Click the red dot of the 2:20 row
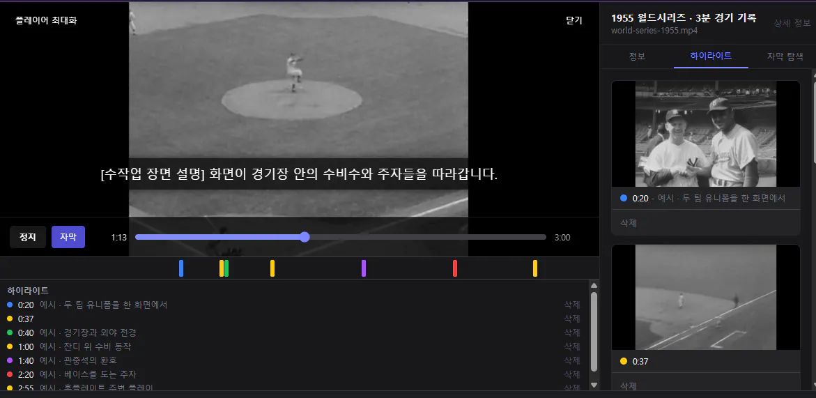Image resolution: width=816 pixels, height=398 pixels. [x=10, y=374]
